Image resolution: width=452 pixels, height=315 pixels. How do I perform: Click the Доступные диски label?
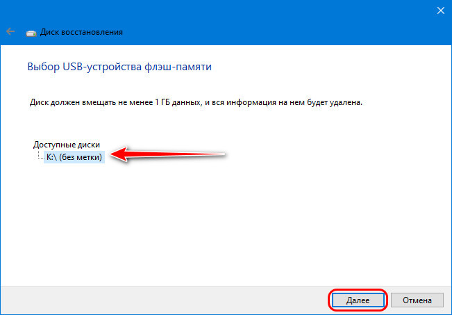pyautogui.click(x=67, y=145)
